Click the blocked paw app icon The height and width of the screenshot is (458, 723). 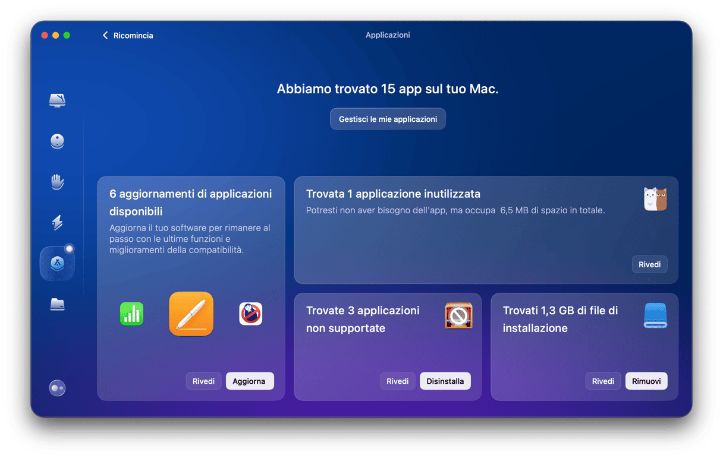(250, 314)
